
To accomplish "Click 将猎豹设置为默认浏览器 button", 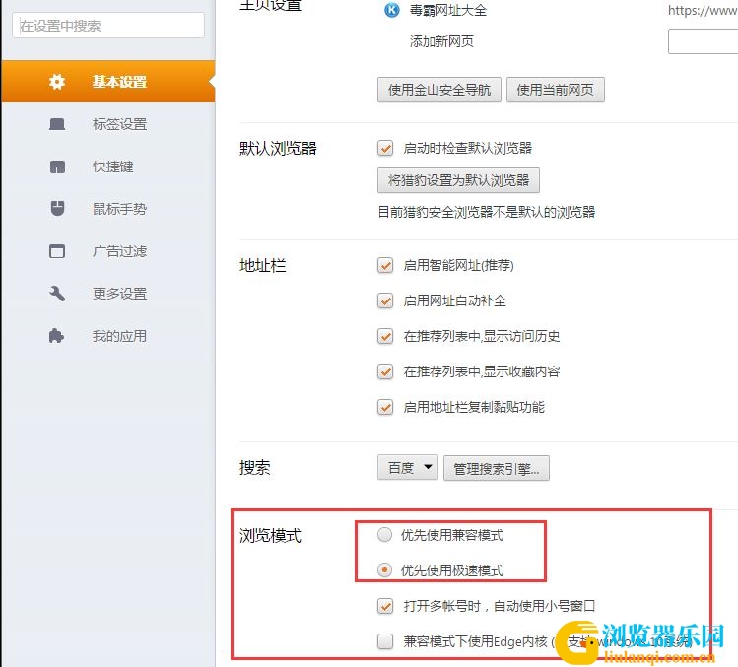I will (x=458, y=180).
